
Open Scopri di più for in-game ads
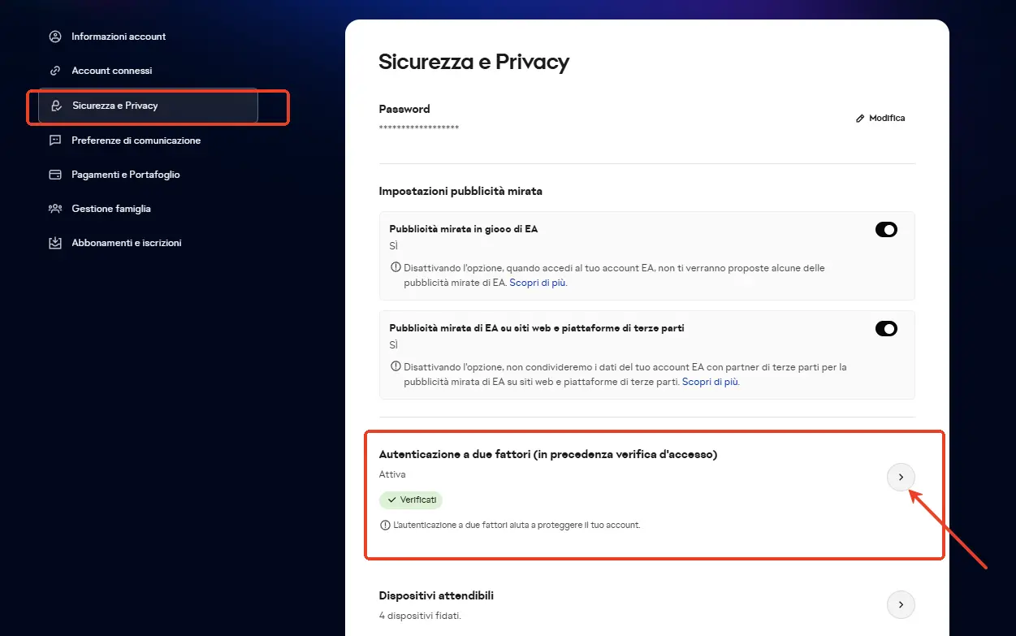tap(538, 283)
